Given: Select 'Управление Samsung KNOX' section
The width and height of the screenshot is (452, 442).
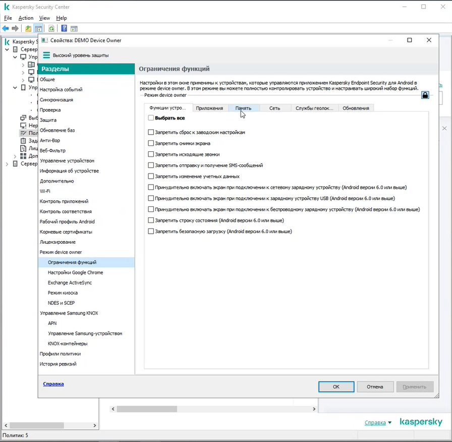Looking at the screenshot, I should click(x=86, y=313).
